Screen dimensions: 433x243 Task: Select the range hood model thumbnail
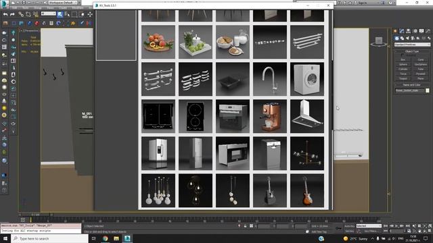(307, 116)
